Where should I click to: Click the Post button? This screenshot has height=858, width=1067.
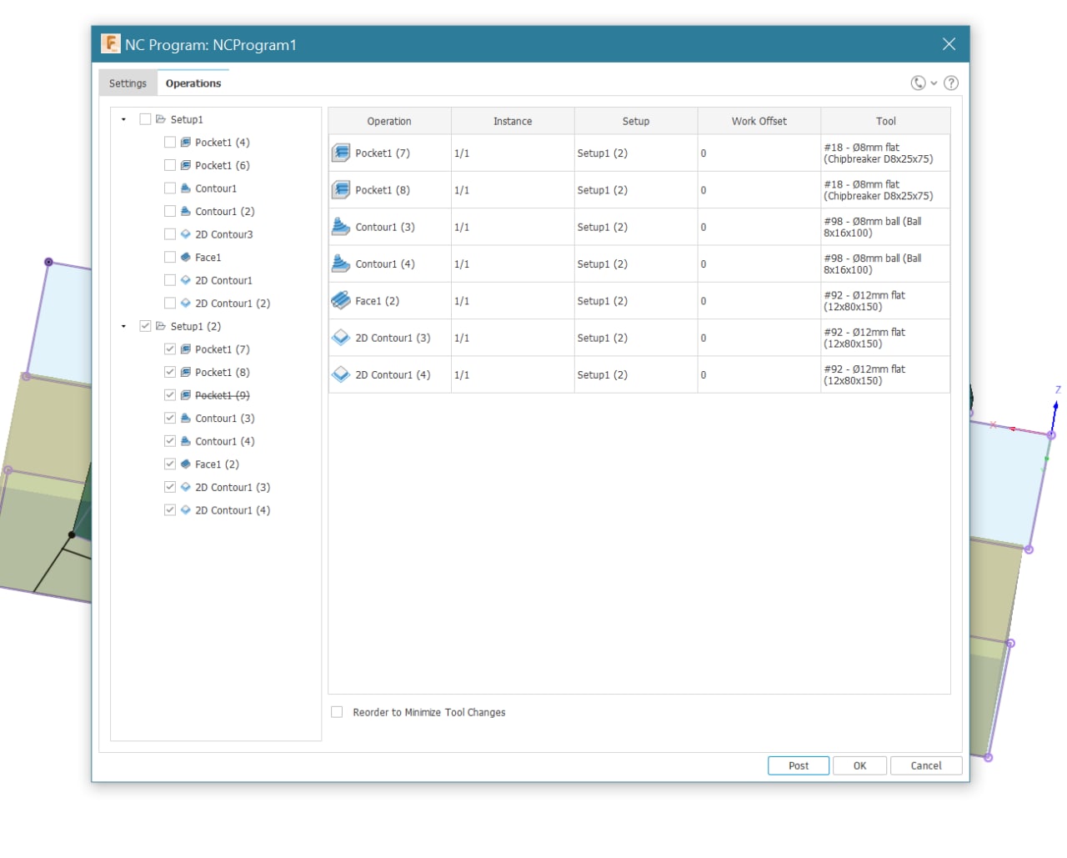799,765
